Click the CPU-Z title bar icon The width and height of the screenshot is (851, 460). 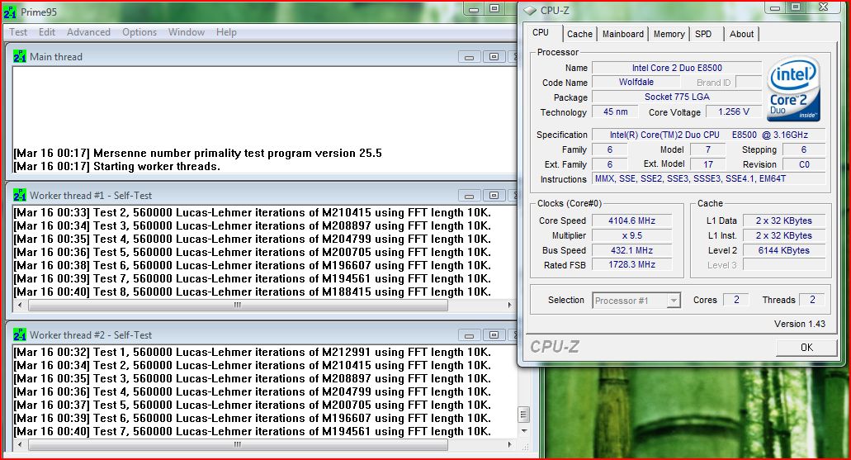530,10
